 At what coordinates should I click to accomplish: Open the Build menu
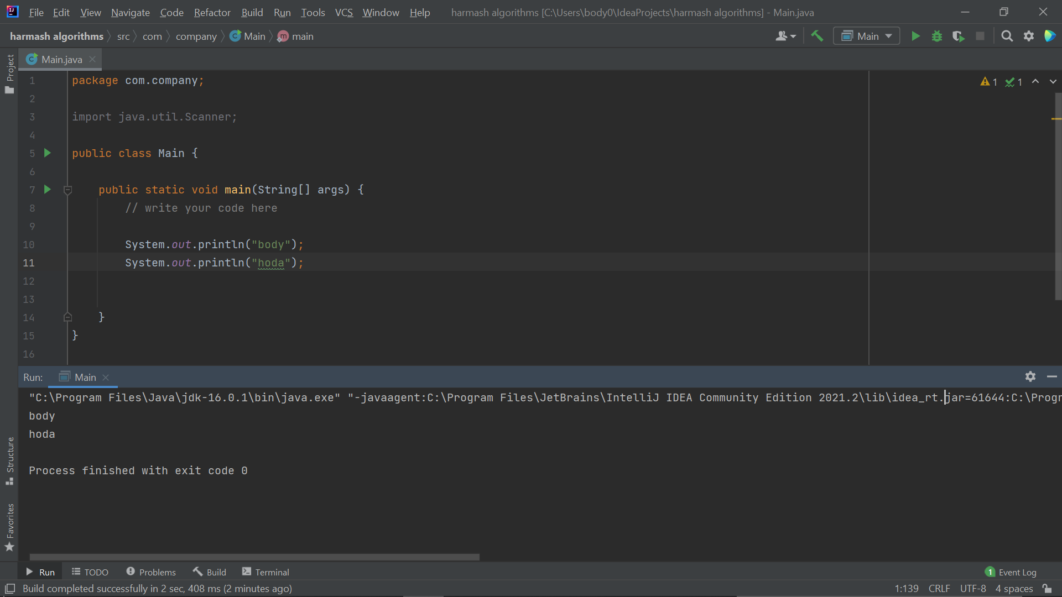[x=252, y=12]
